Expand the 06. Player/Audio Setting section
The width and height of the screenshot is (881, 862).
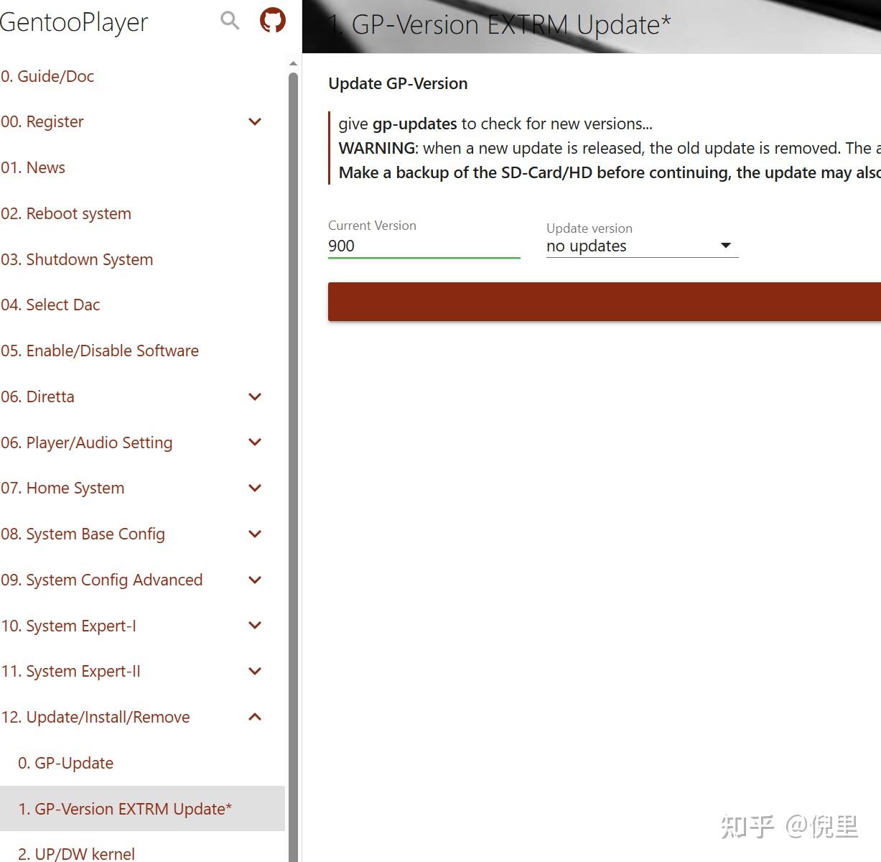[255, 442]
